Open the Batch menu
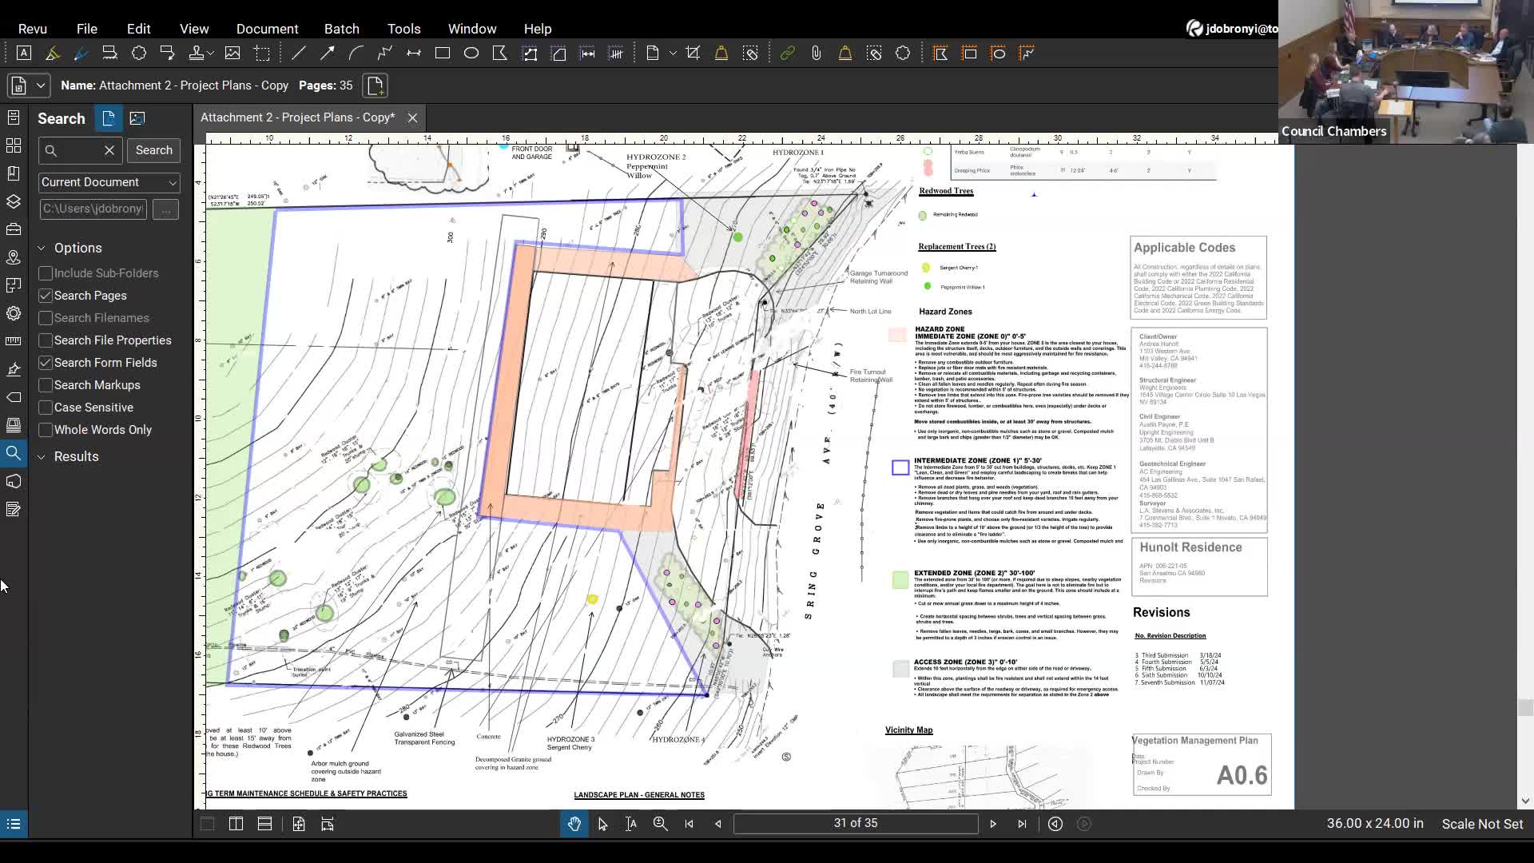 342,29
